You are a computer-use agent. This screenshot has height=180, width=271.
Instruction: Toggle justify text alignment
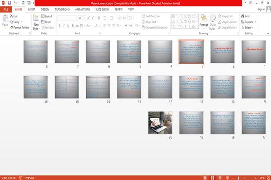(118, 26)
